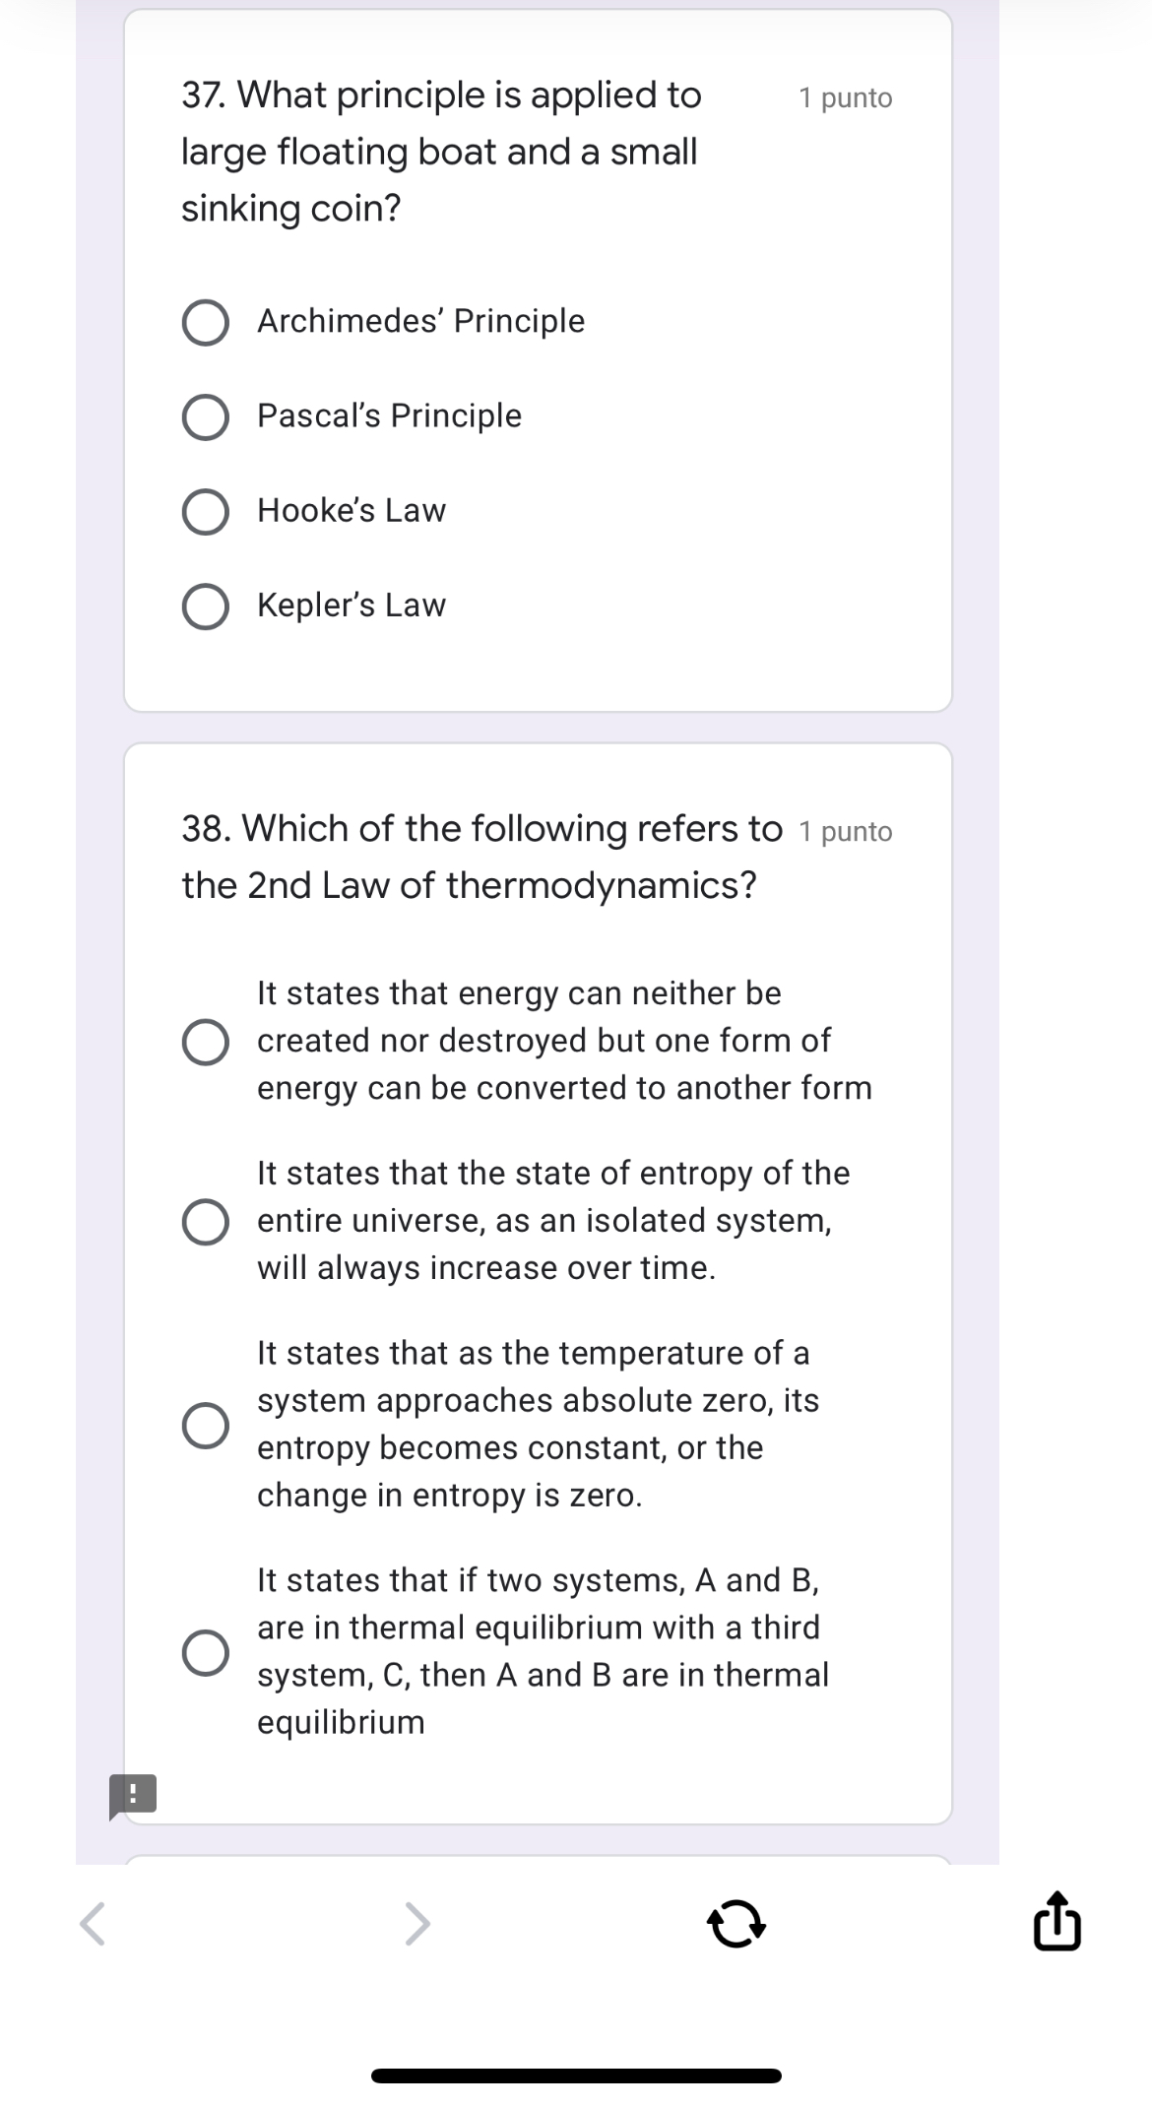The height and width of the screenshot is (2107, 1152).
Task: Choose the thermal equilibrium answer option
Action: pyautogui.click(x=206, y=1652)
